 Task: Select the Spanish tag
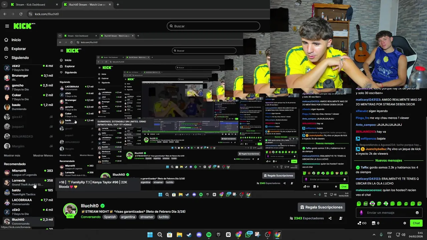point(110,217)
